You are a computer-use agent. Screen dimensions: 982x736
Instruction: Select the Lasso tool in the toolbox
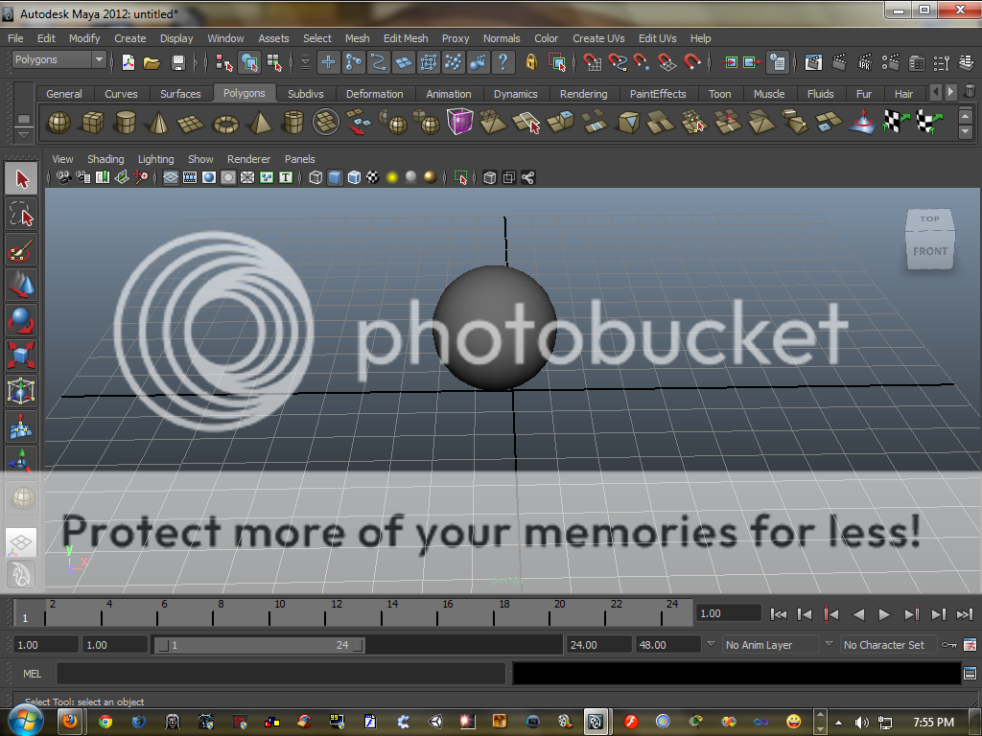(20, 215)
